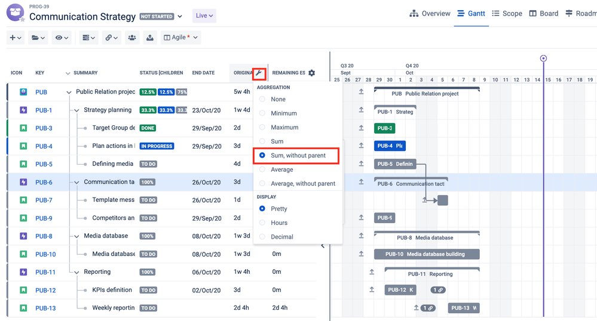Open the PUB-13 issue link
Image resolution: width=597 pixels, height=321 pixels.
click(x=45, y=308)
